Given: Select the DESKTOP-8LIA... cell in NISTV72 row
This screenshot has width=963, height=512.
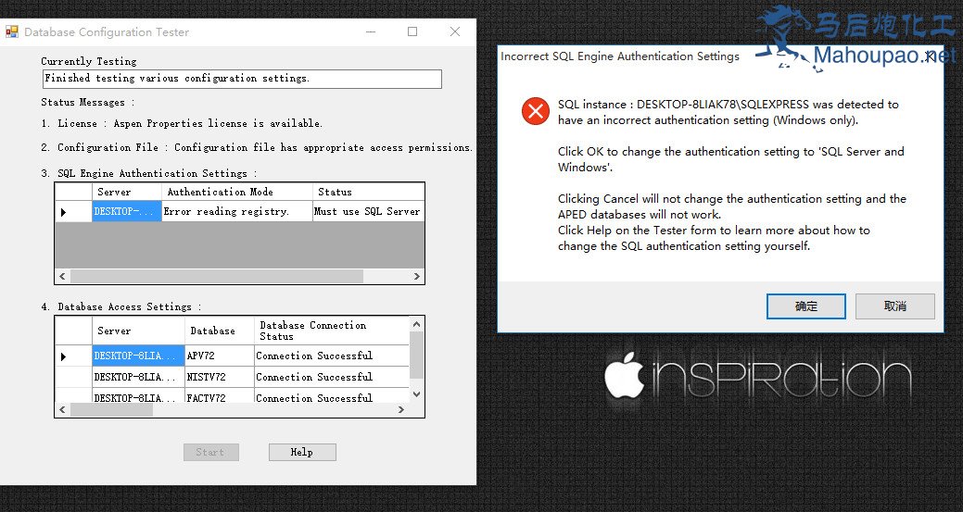Looking at the screenshot, I should point(138,377).
